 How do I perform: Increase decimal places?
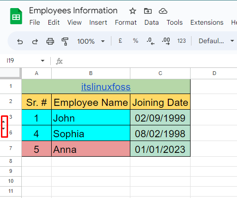[x=166, y=41]
